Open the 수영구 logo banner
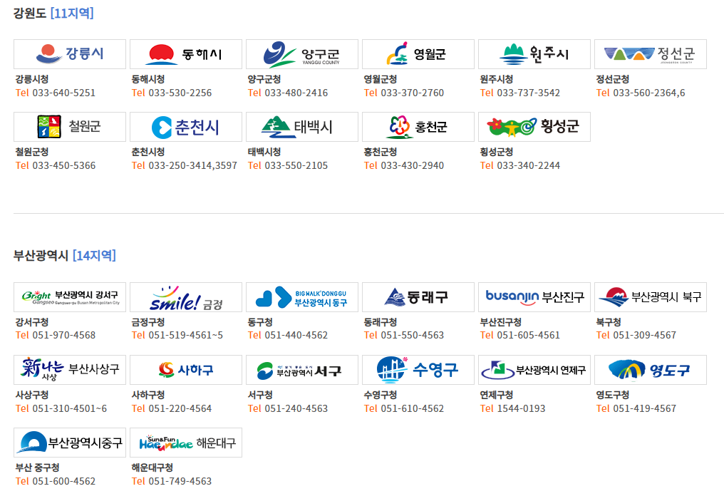This screenshot has width=724, height=501. coord(418,369)
